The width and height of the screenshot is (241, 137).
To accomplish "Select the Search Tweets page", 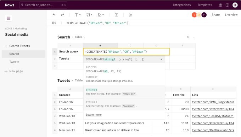I will [x=19, y=46].
